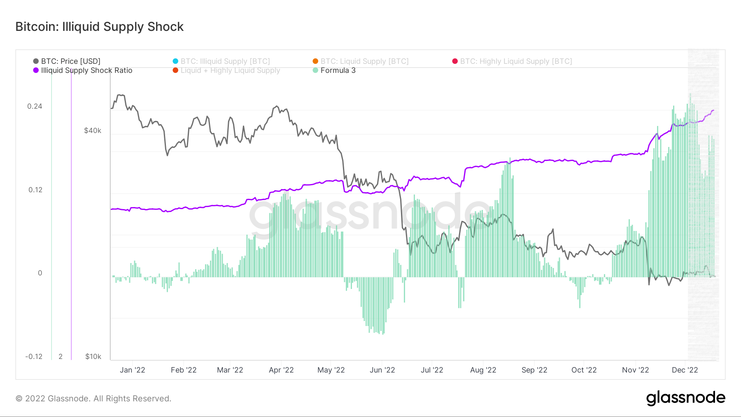Click the chart title Bitcoin: Illiquid Supply Shock
This screenshot has height=417, width=741.
click(99, 27)
